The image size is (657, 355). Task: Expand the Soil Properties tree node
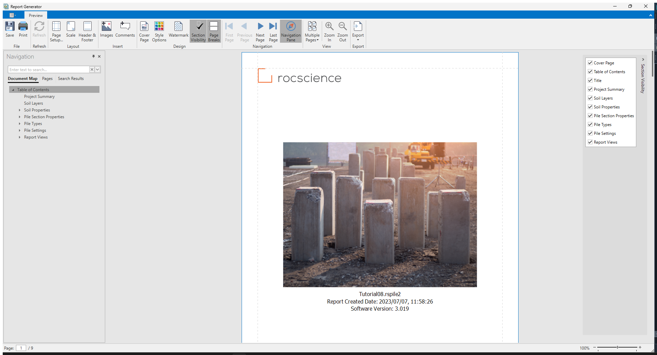pos(20,110)
